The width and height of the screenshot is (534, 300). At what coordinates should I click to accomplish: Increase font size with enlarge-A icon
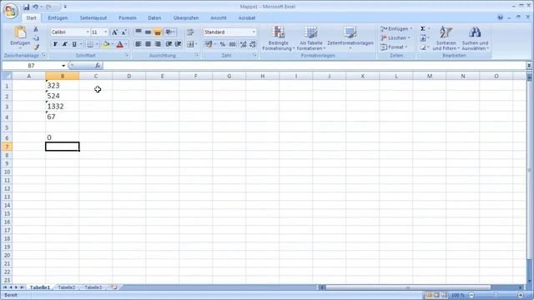(115, 32)
